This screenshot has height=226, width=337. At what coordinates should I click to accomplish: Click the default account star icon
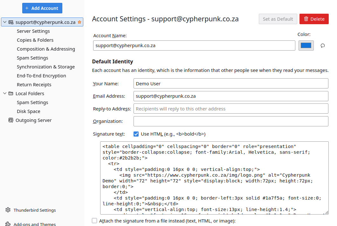pyautogui.click(x=79, y=22)
